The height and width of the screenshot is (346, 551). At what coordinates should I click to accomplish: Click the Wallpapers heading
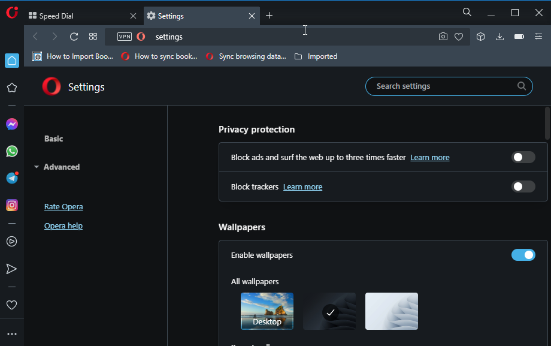(242, 227)
